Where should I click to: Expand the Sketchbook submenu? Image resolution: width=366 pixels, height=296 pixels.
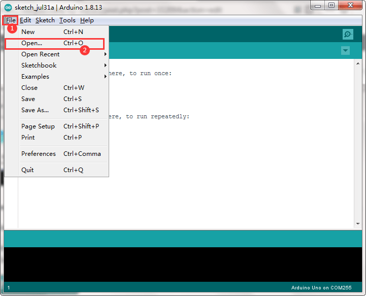pyautogui.click(x=56, y=65)
